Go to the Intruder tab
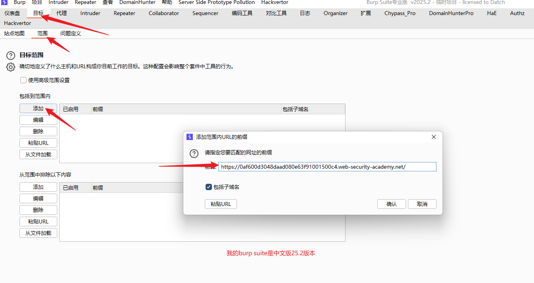 point(90,13)
